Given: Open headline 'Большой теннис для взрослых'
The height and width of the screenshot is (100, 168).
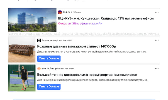Looking at the screenshot, I should point(87,75).
